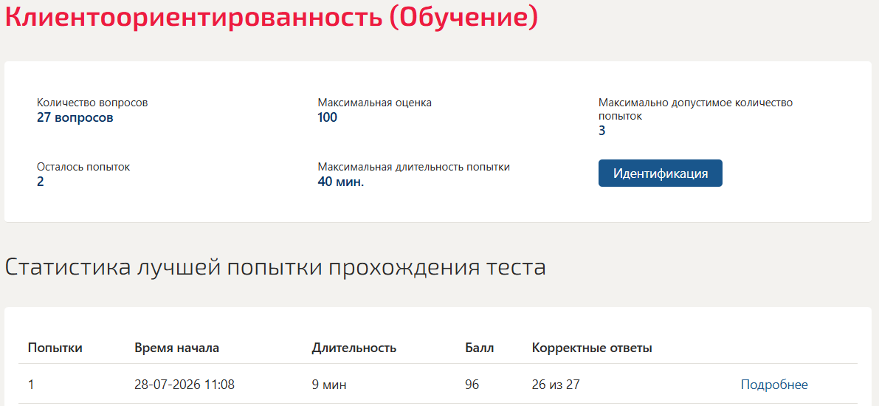
Task: Click the Балл column header
Action: pyautogui.click(x=479, y=348)
